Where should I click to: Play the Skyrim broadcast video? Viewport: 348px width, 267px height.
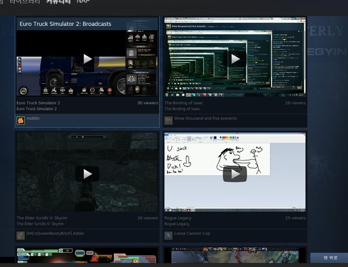tap(87, 174)
